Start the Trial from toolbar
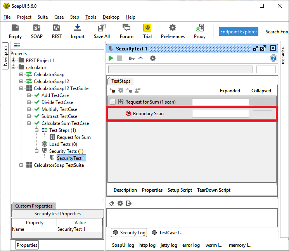Viewport: 289px width, 251px height. [147, 31]
